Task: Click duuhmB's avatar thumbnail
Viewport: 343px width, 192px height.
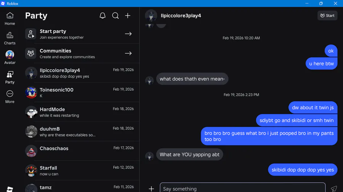Action: pyautogui.click(x=31, y=132)
